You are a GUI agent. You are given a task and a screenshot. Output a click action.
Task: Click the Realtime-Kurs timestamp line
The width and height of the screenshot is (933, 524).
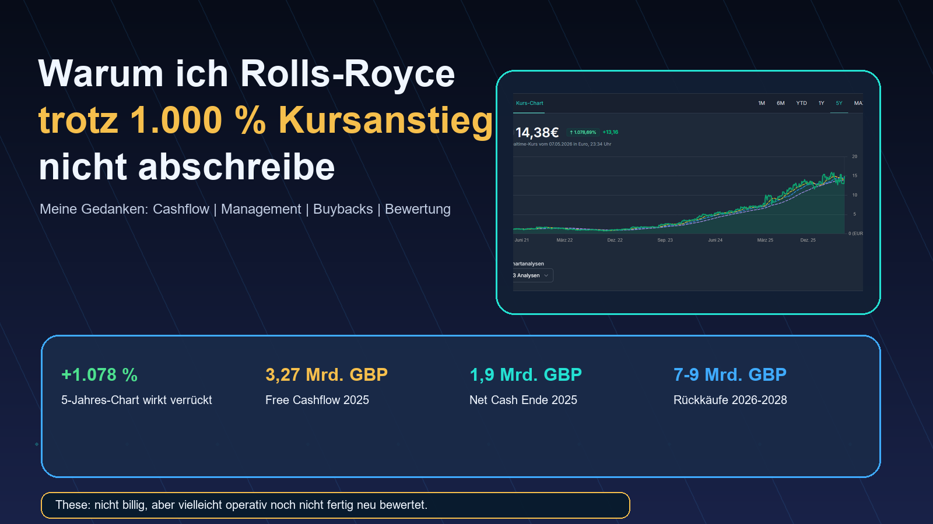[562, 144]
